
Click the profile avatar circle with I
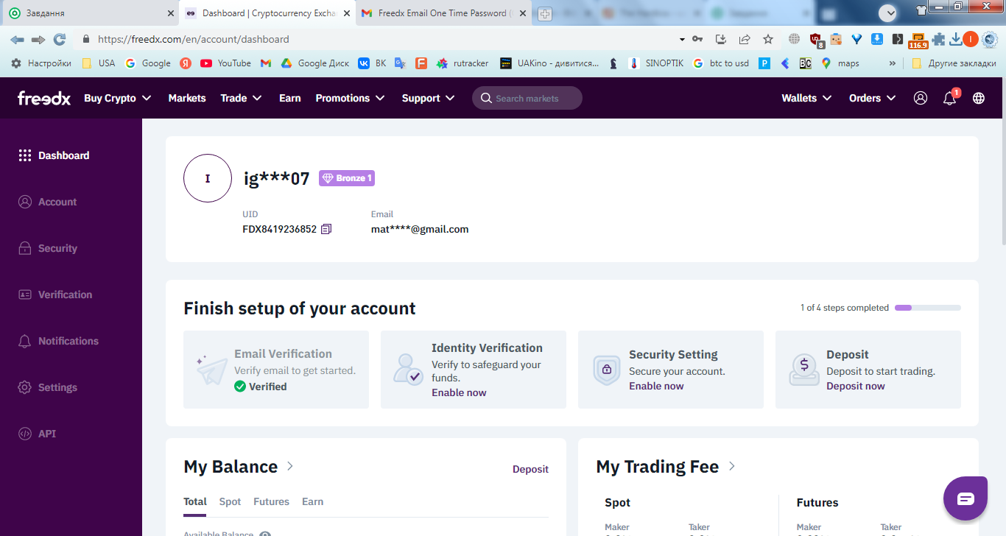(208, 178)
